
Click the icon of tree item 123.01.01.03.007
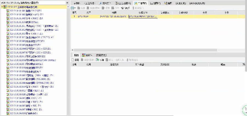point(8,79)
